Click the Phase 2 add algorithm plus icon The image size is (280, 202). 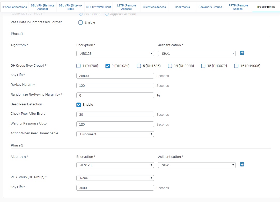coord(242,165)
